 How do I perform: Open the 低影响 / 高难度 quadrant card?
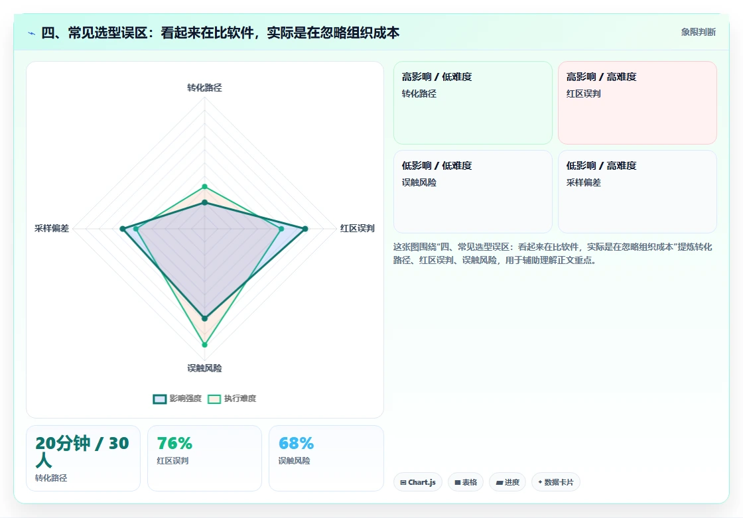638,192
